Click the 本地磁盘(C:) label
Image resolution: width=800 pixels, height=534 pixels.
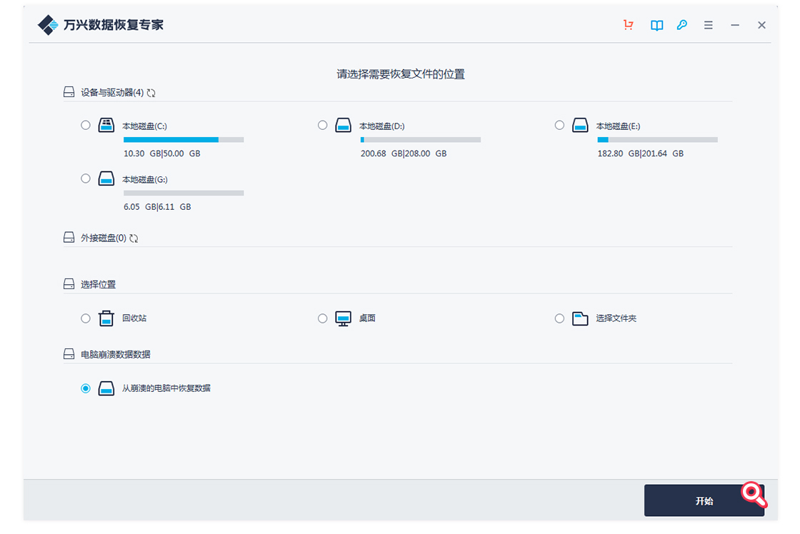(145, 126)
